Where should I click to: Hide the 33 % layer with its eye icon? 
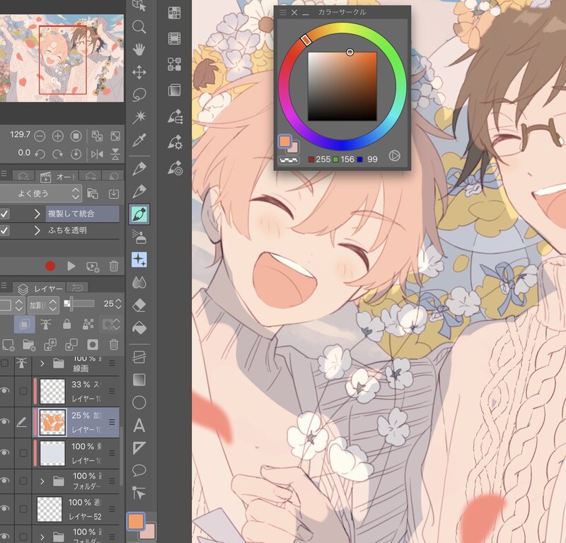5,391
